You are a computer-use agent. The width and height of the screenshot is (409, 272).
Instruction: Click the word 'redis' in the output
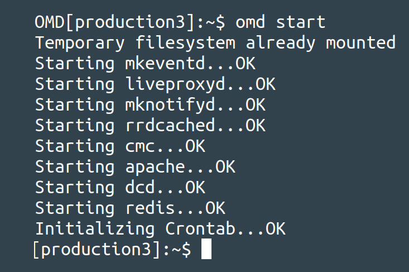point(150,208)
